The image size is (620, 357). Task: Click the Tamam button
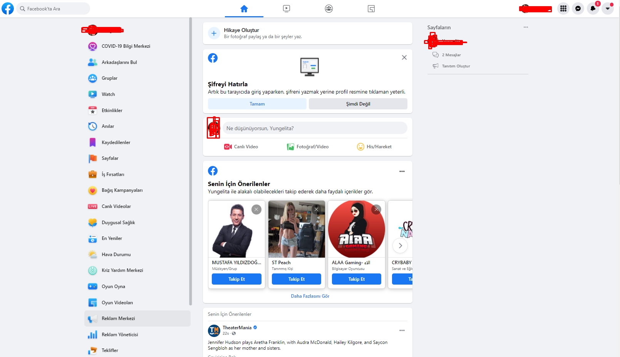(x=257, y=104)
